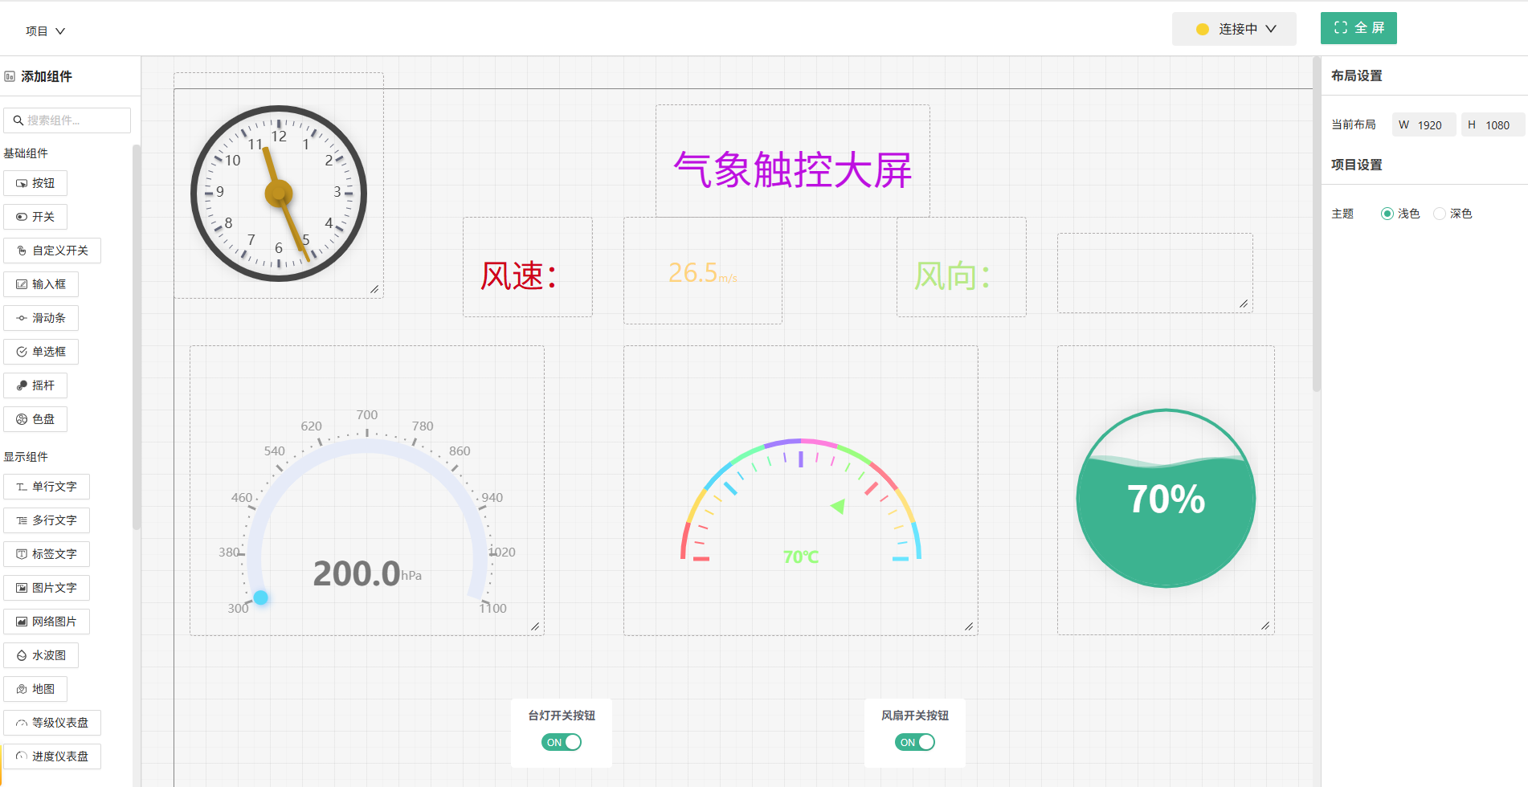Edit the layout width W field
The height and width of the screenshot is (787, 1528).
coord(1424,125)
